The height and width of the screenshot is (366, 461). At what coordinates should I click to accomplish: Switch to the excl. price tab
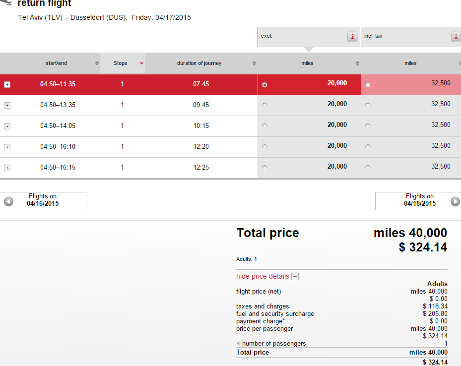pyautogui.click(x=309, y=37)
